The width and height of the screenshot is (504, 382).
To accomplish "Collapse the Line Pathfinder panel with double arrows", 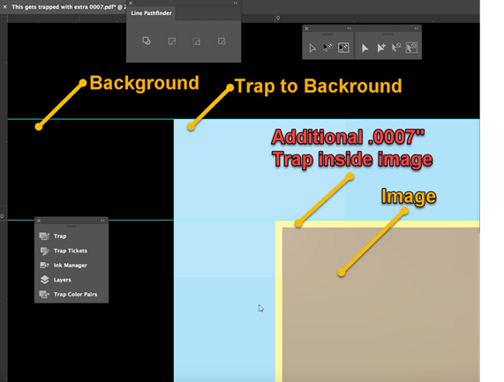I will pyautogui.click(x=236, y=3).
